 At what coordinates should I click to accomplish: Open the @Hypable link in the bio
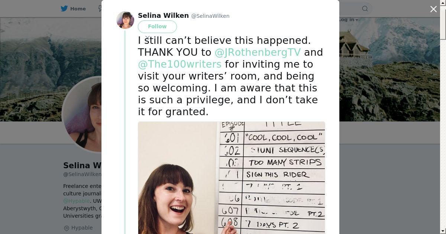pyautogui.click(x=76, y=201)
